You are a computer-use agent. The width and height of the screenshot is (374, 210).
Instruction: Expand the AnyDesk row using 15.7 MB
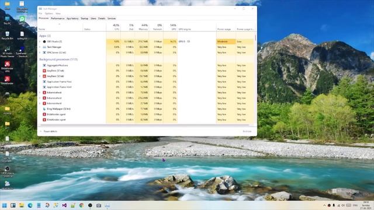tap(40, 76)
